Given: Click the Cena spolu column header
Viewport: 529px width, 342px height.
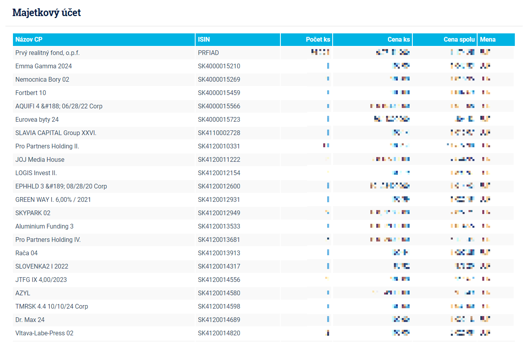Looking at the screenshot, I should 445,40.
